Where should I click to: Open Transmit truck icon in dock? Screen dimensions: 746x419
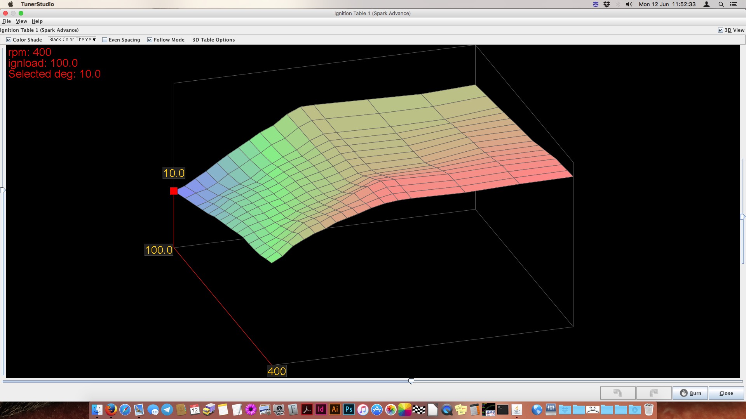pos(209,410)
